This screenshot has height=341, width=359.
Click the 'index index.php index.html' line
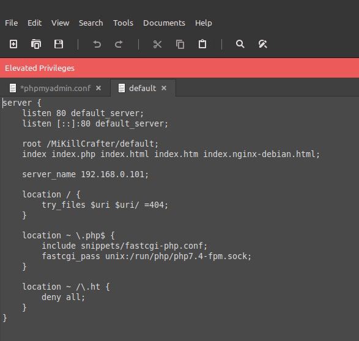[171, 154]
